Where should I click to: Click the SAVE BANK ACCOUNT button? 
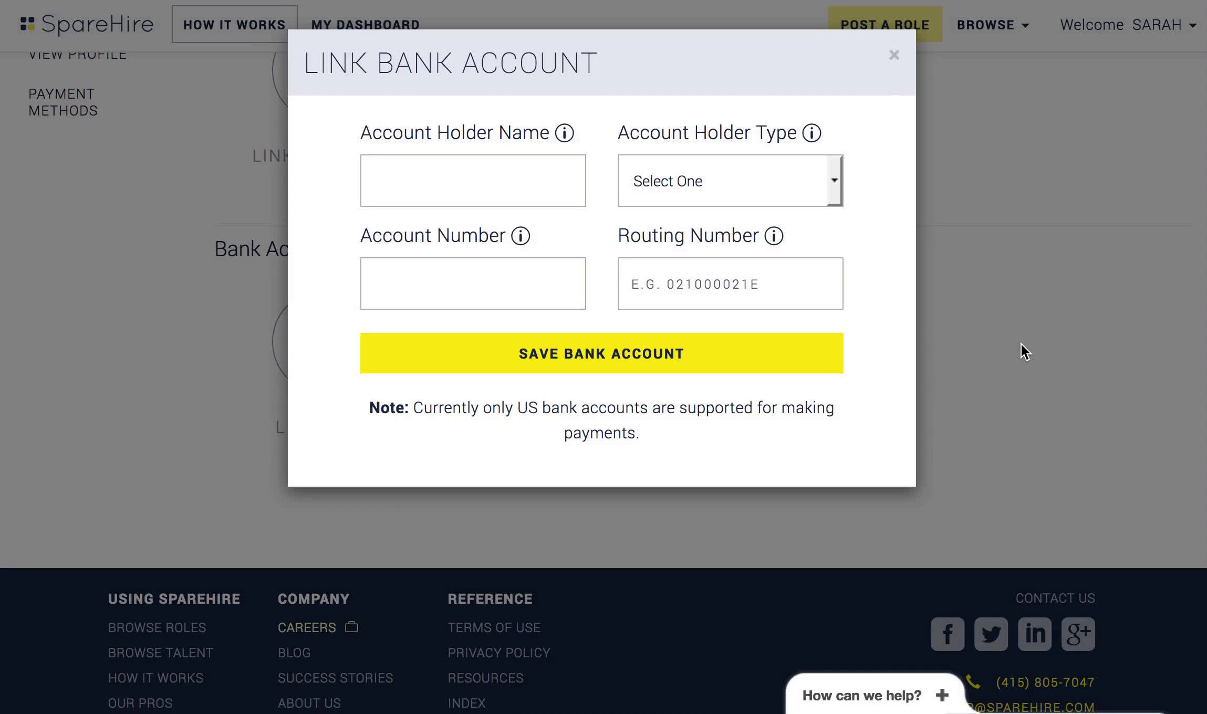click(601, 353)
